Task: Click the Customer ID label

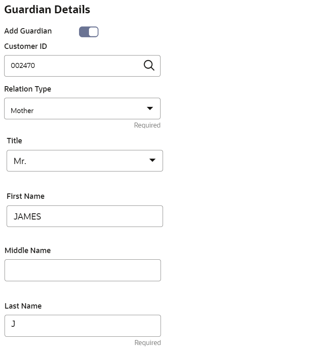Action: [x=26, y=46]
